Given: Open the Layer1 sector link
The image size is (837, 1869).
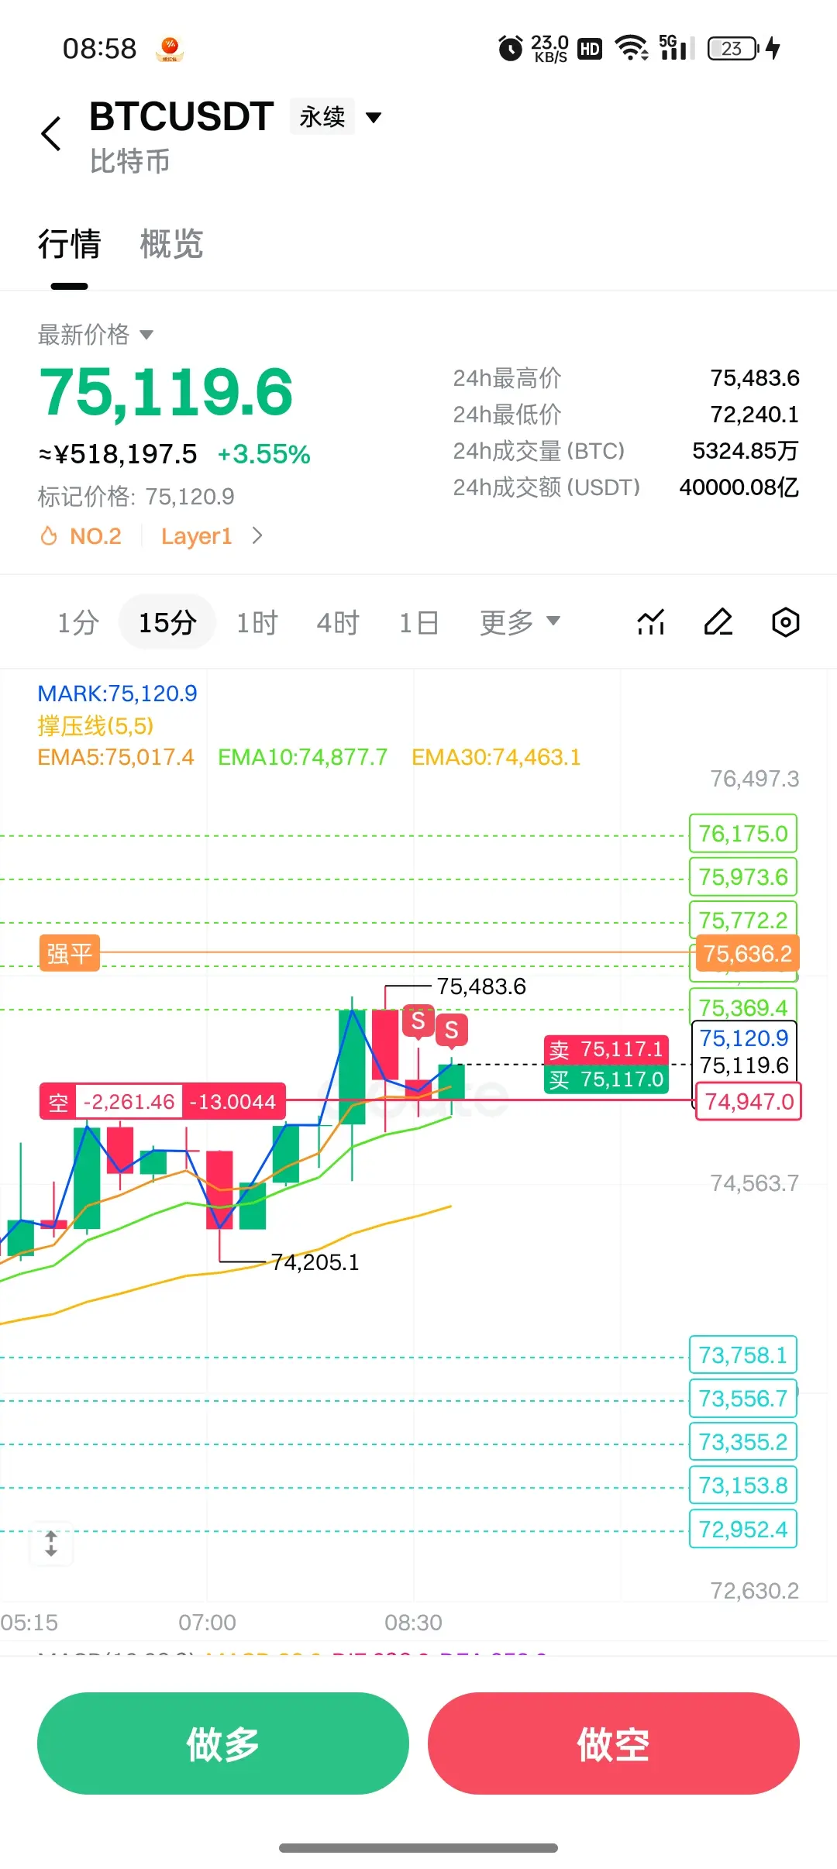Looking at the screenshot, I should (x=197, y=536).
